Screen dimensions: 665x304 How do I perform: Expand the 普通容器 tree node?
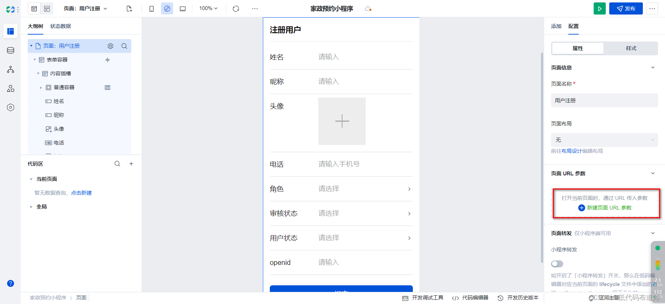point(41,87)
